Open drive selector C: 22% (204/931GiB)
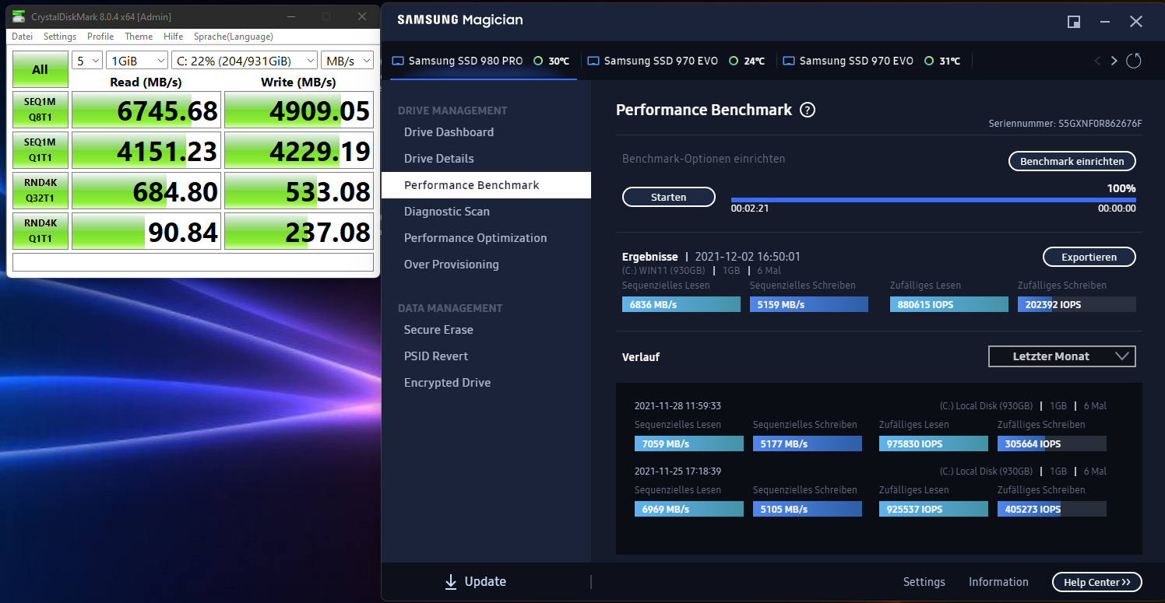1165x603 pixels. coord(245,61)
